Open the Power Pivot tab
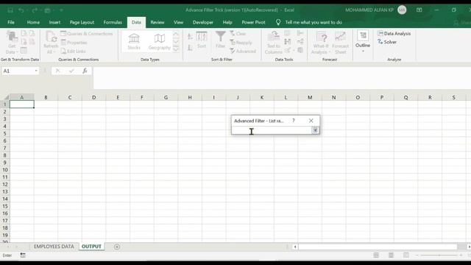Viewport: 471px width, 265px height. (x=253, y=22)
